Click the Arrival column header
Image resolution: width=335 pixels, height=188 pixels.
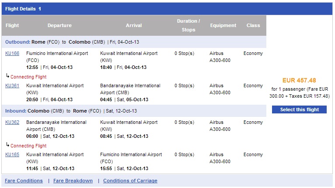click(x=134, y=25)
